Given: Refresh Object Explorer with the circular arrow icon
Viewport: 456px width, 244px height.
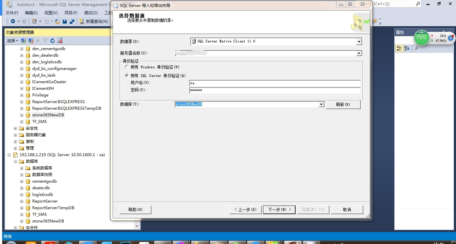Looking at the screenshot, I should 52,41.
